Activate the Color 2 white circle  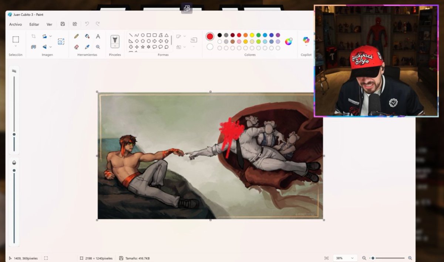[x=210, y=47]
